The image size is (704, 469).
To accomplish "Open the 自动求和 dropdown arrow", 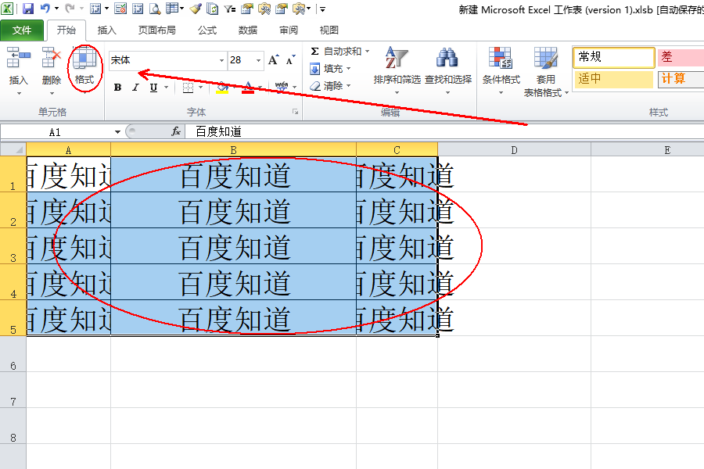I will point(368,51).
